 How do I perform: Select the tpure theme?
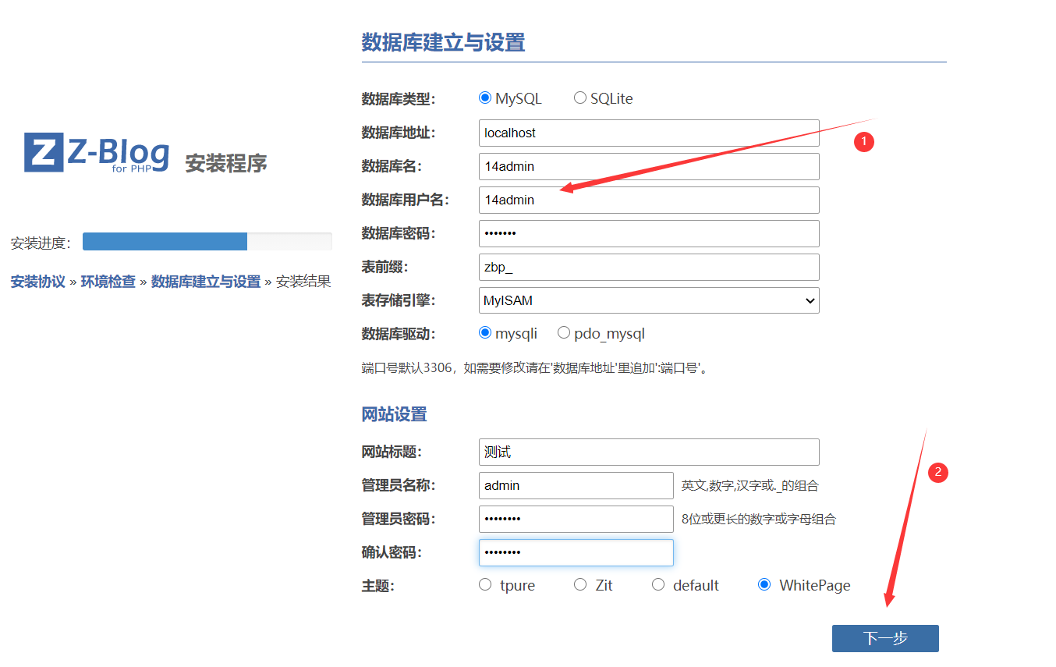click(x=485, y=585)
